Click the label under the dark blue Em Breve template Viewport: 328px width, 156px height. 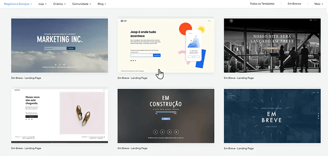pos(239,148)
